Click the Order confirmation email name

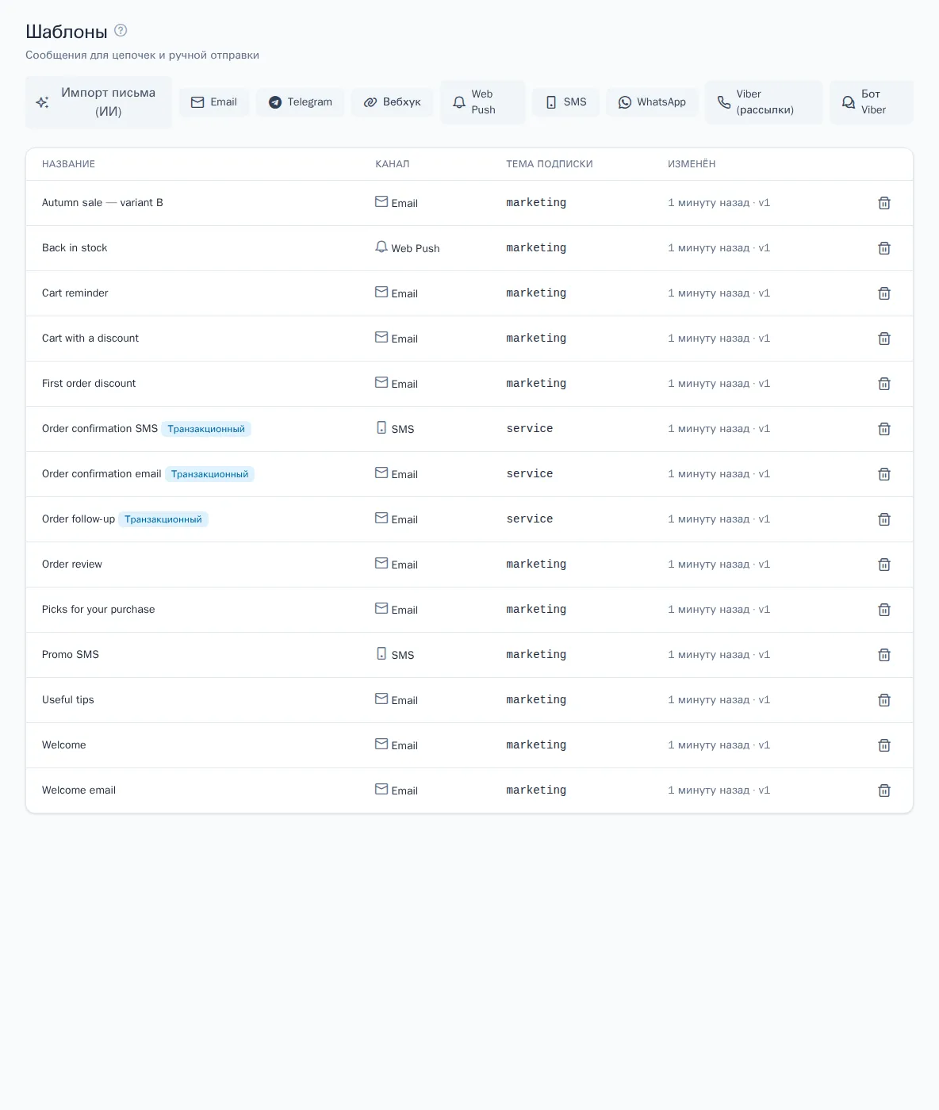pos(102,474)
